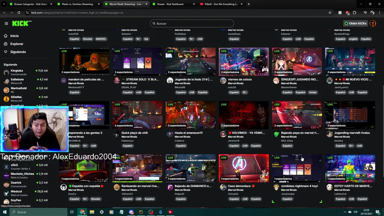384x216 pixels.
Task: Click channel name ChivaGG
Action: point(232,194)
